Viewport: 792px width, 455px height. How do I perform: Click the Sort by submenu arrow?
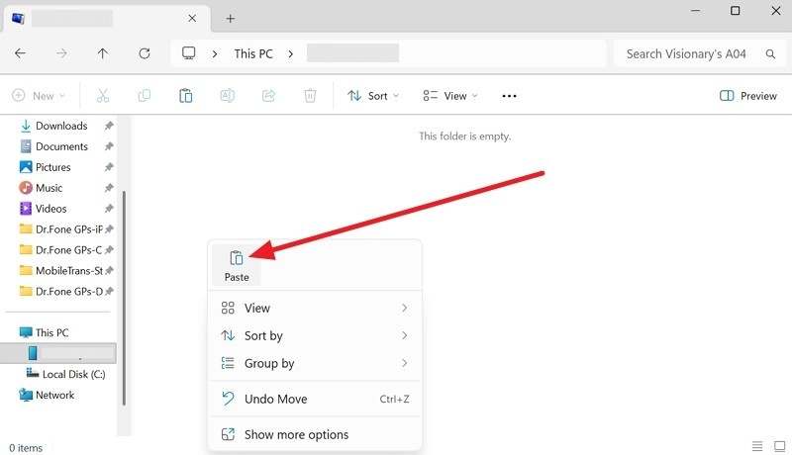(x=404, y=335)
